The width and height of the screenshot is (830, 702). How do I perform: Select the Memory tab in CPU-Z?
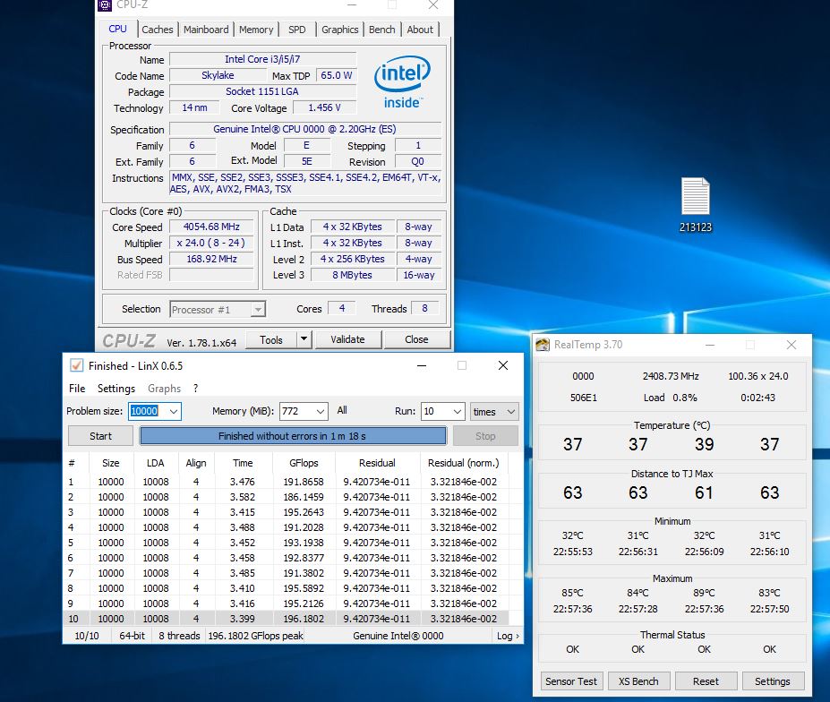click(256, 30)
